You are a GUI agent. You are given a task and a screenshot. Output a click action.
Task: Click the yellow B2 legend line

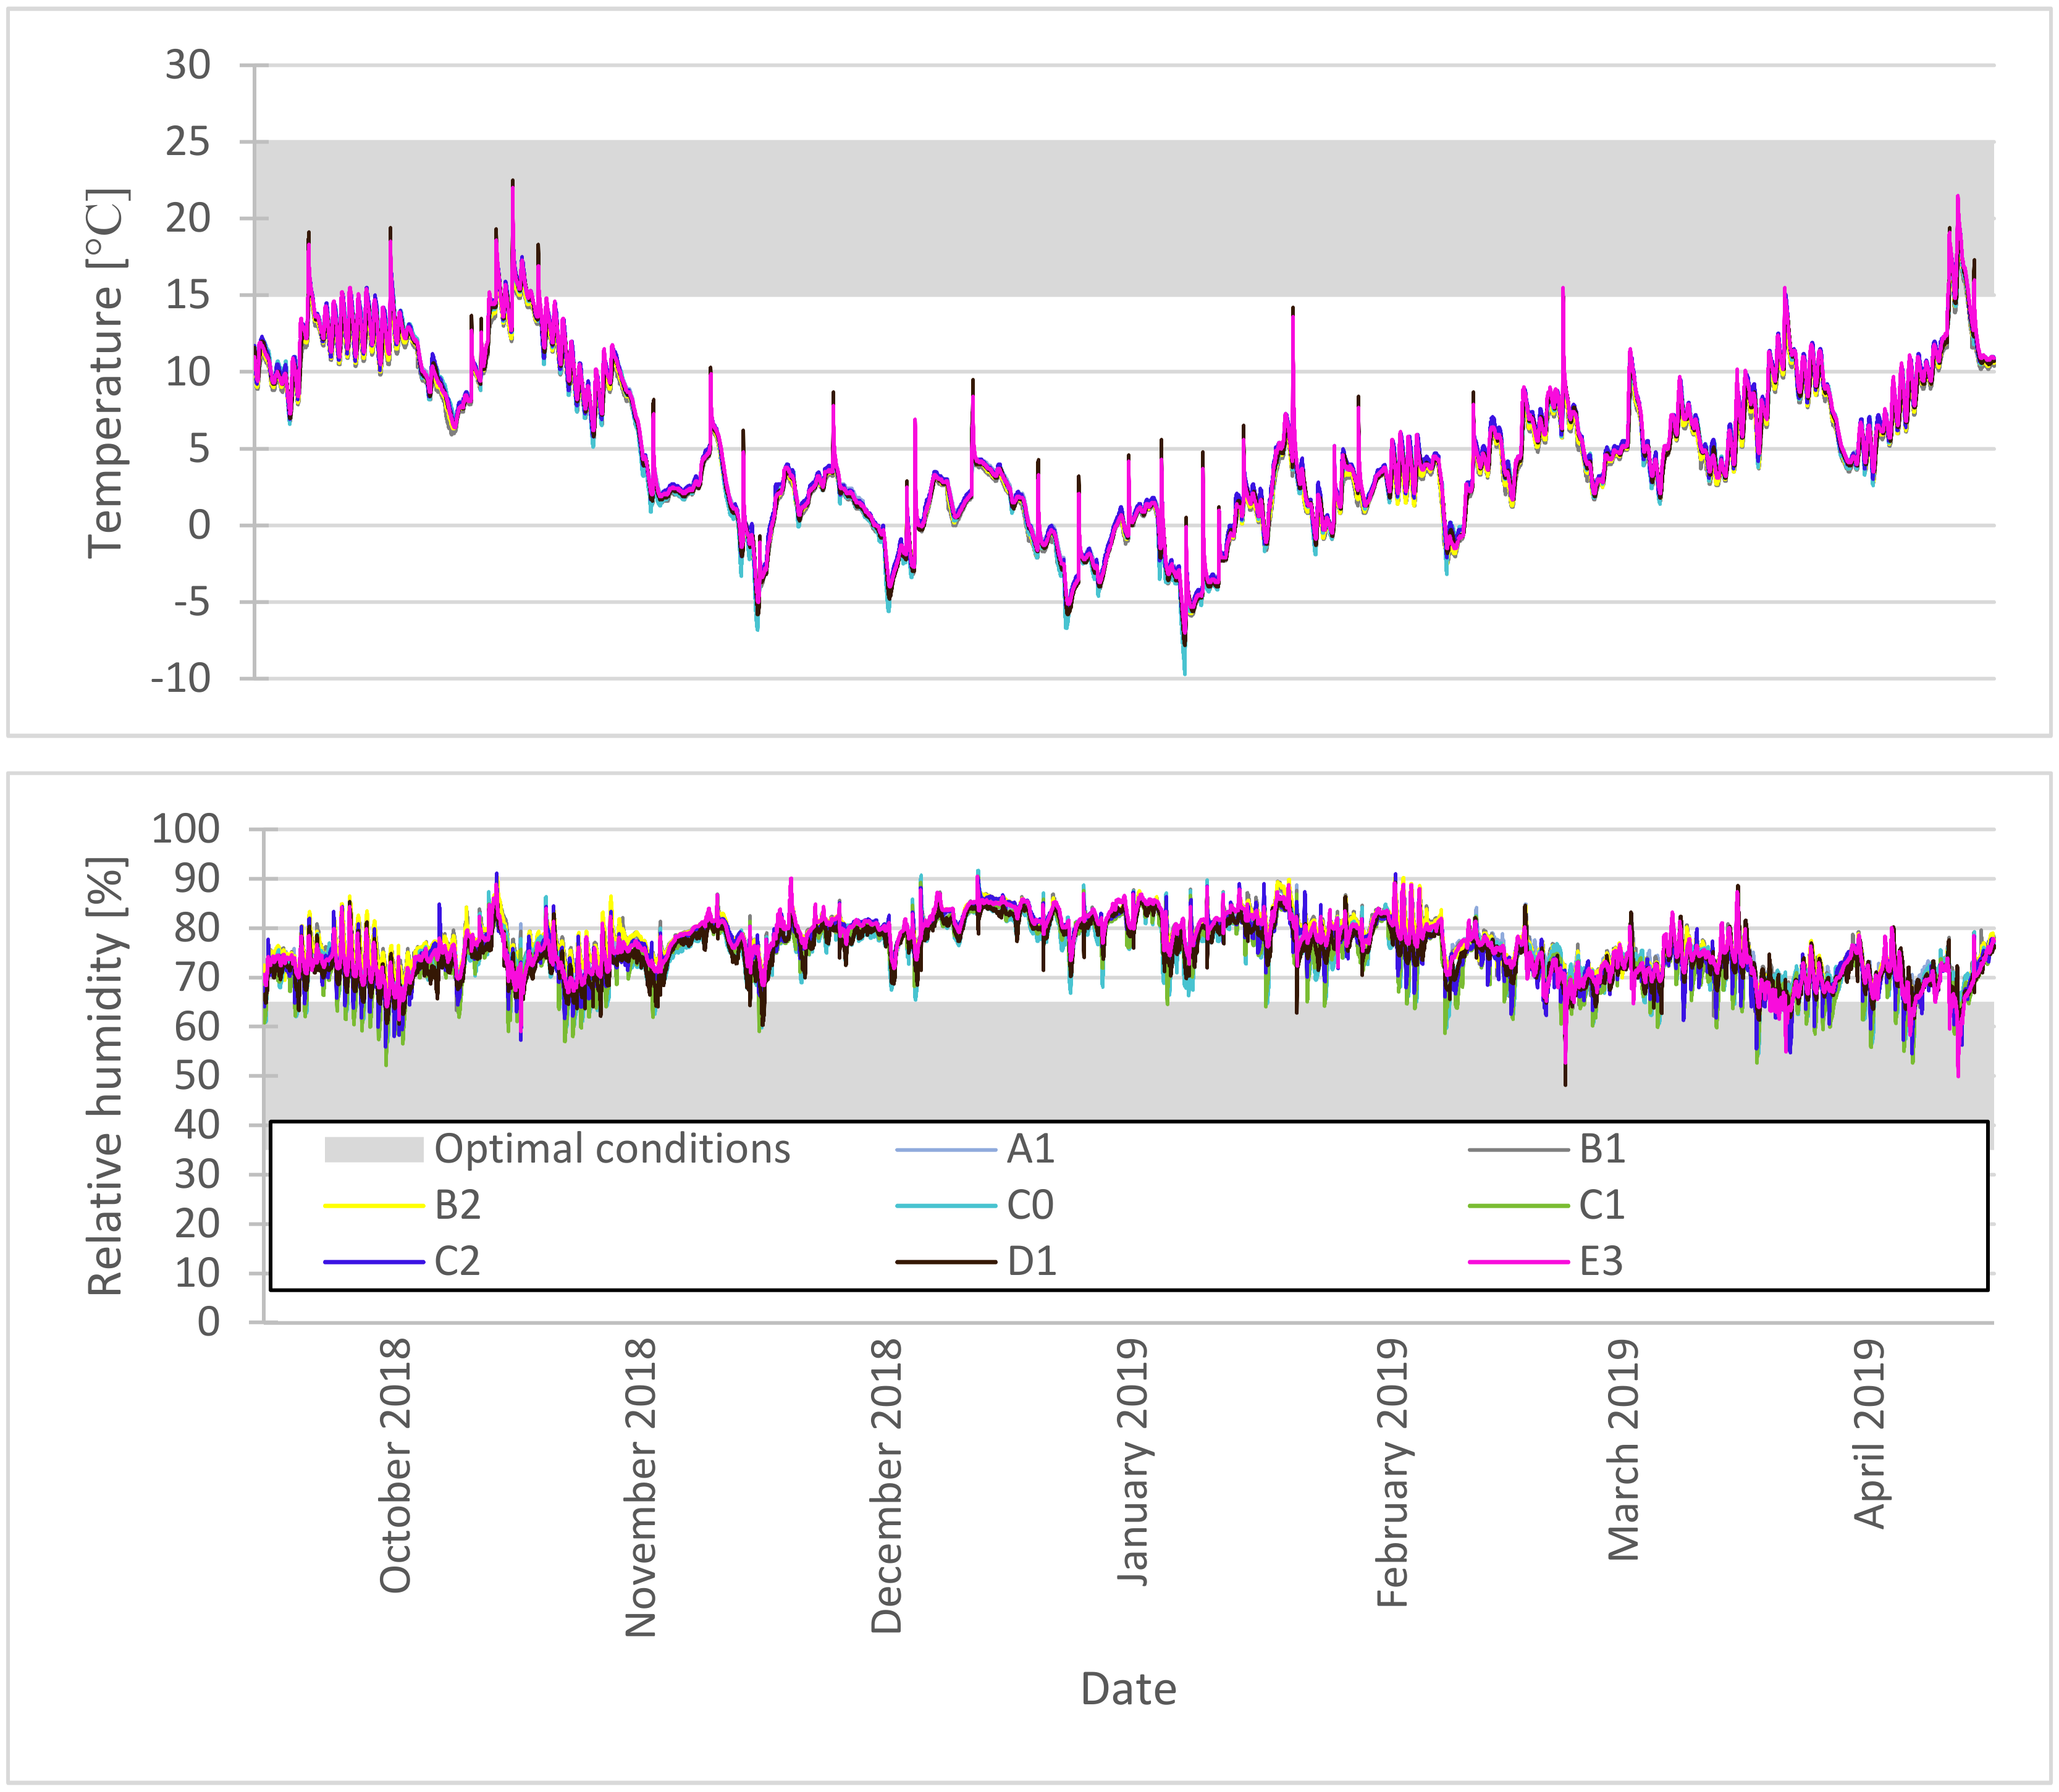pos(374,1206)
